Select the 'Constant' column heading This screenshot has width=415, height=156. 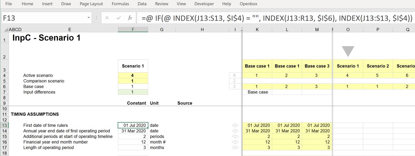pos(136,103)
